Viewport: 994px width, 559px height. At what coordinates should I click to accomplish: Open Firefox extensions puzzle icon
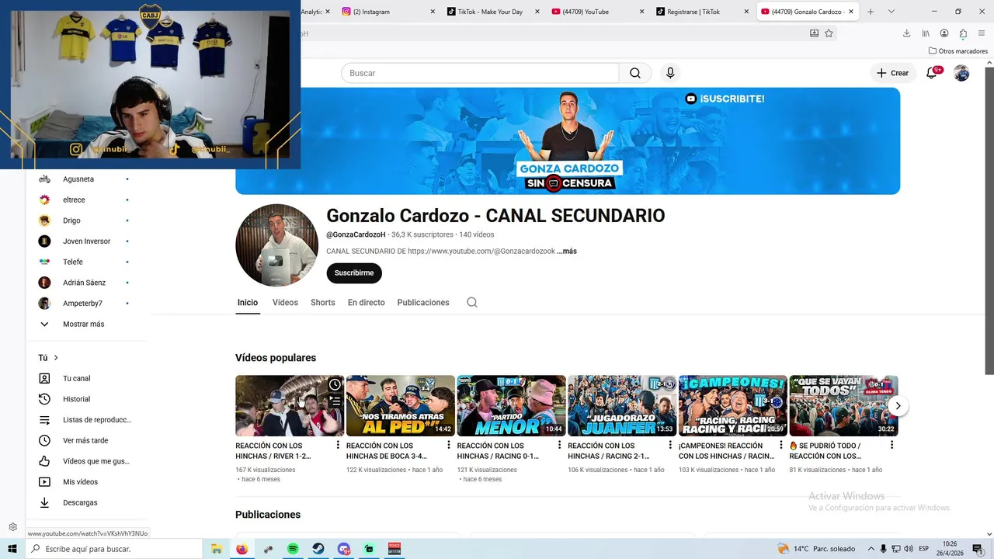963,33
